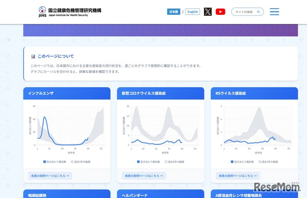Viewport: 307px width, 198px height.
Task: Toggle 定点当たり報告数 legend in インフルエンザ chart
Action: pyautogui.click(x=55, y=162)
